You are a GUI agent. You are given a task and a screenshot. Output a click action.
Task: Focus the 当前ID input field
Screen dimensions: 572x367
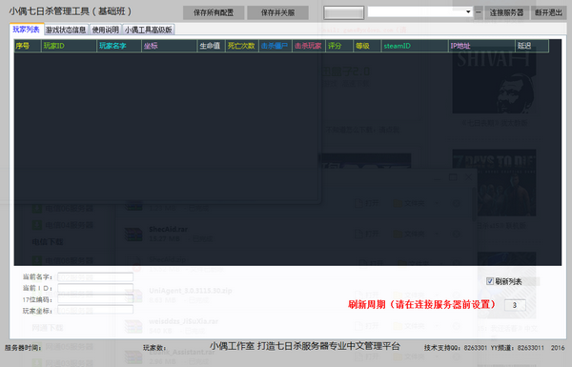pos(95,289)
